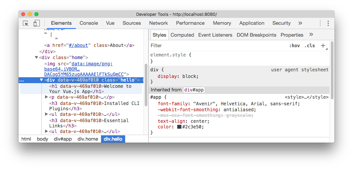Viewport: 353px width, 169px height.
Task: Open the DevTools customize kebab menu
Action: (328, 23)
